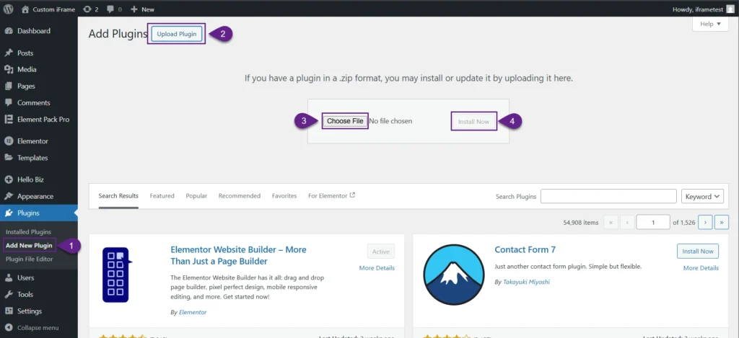Click the Takayuki Miyoshi author link
The image size is (739, 338).
pos(526,282)
